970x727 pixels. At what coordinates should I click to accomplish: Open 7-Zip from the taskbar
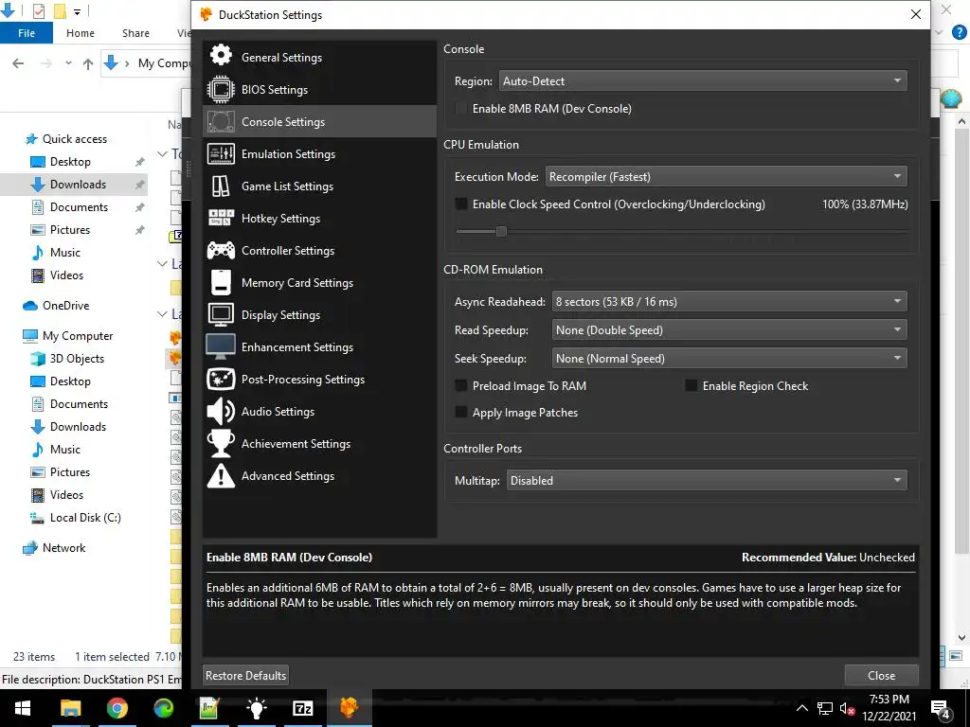point(302,708)
